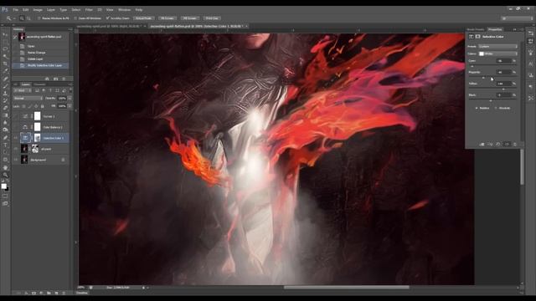Select the Zoom tool in the toolbox
The width and height of the screenshot is (536, 301).
[5, 175]
